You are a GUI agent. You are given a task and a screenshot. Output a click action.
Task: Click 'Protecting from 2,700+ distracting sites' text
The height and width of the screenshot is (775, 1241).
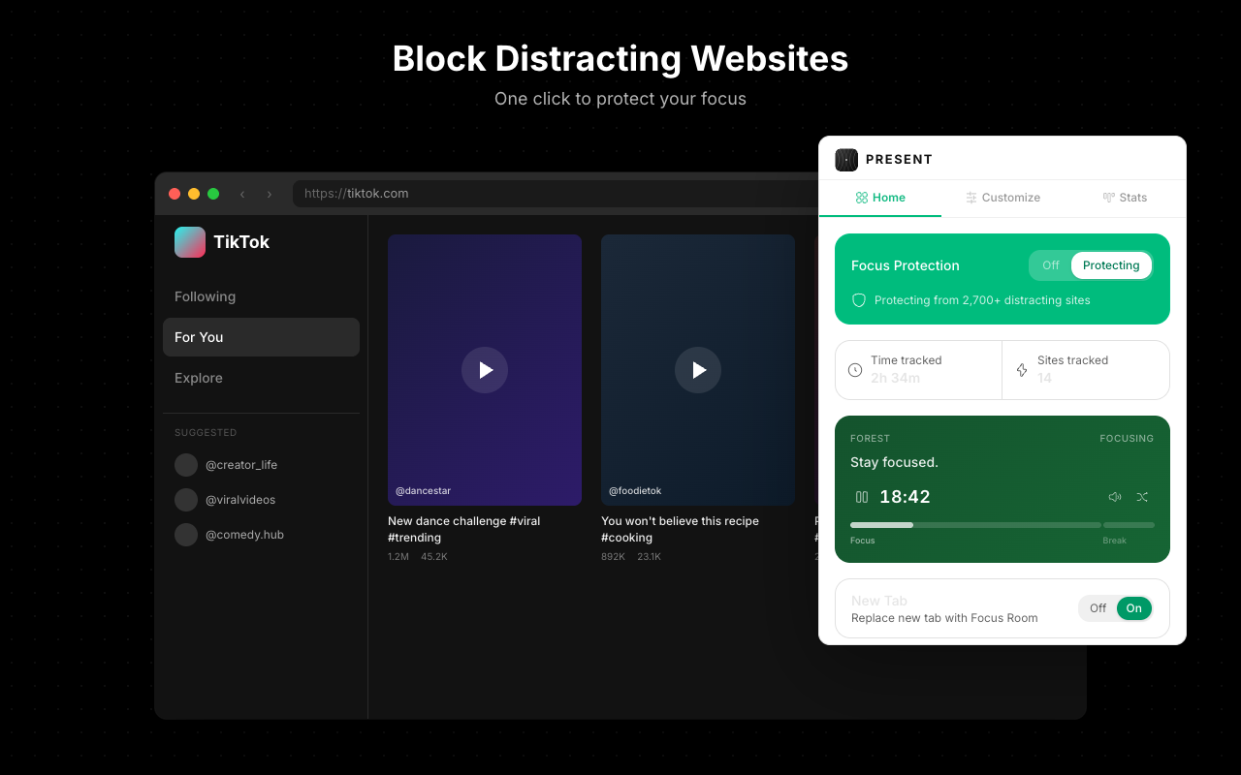tap(982, 300)
